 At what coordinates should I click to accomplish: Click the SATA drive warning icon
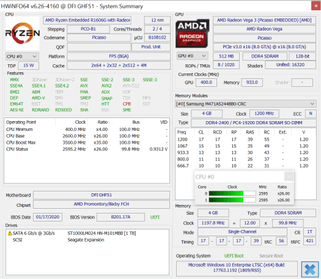pos(10,233)
